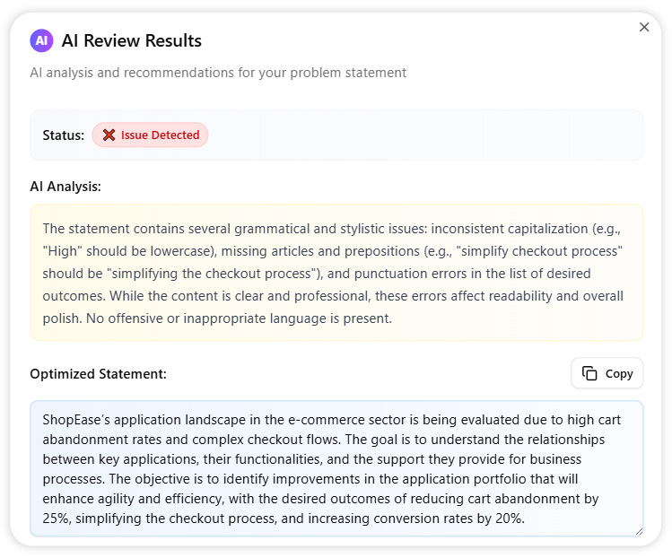Click the AI Analysis heading
The height and width of the screenshot is (558, 672).
tap(65, 187)
